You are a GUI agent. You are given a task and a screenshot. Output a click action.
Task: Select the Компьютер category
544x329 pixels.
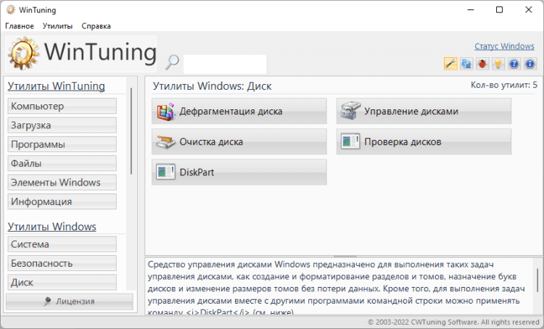click(62, 106)
